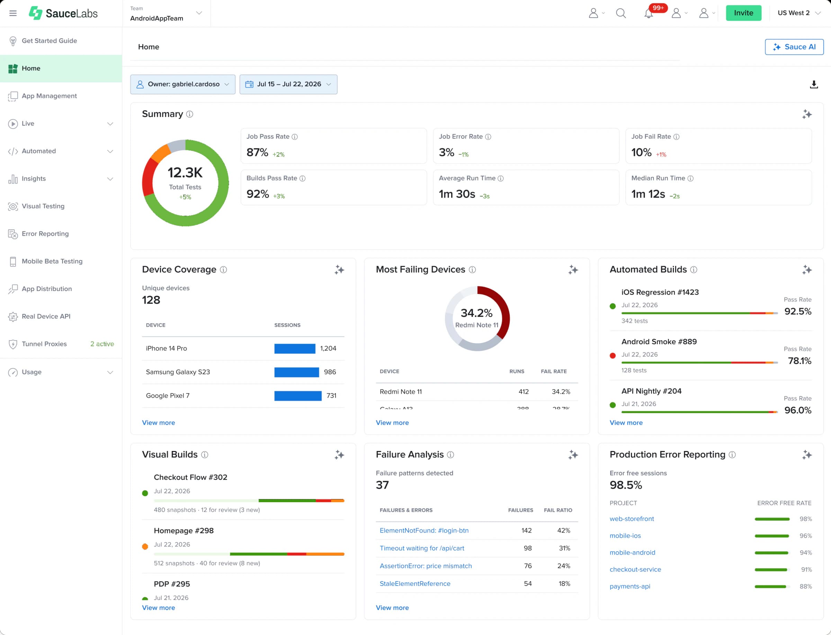This screenshot has height=635, width=831.
Task: Click Visual Builds AI sparkle icon
Action: point(339,455)
